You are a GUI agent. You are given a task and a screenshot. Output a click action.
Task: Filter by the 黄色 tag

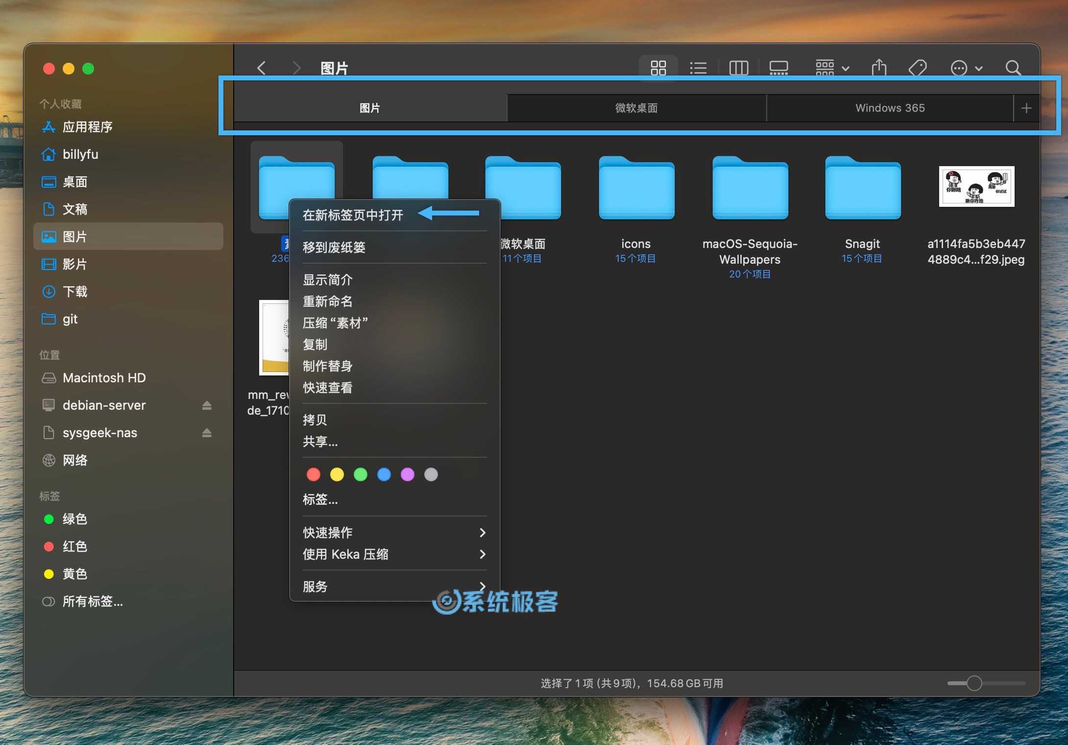(x=128, y=574)
